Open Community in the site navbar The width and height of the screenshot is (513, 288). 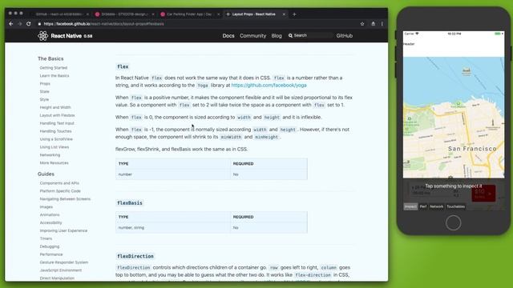(253, 35)
